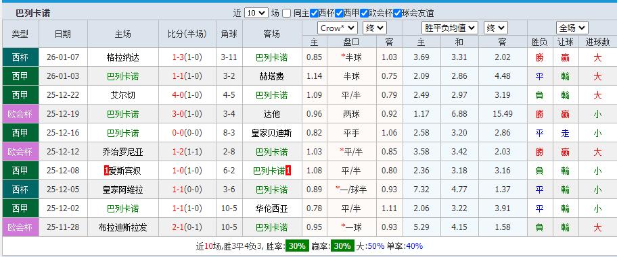This screenshot has width=617, height=257.
Task: Open the 终 dropdown next to 胜平负均值
Action: click(x=495, y=28)
